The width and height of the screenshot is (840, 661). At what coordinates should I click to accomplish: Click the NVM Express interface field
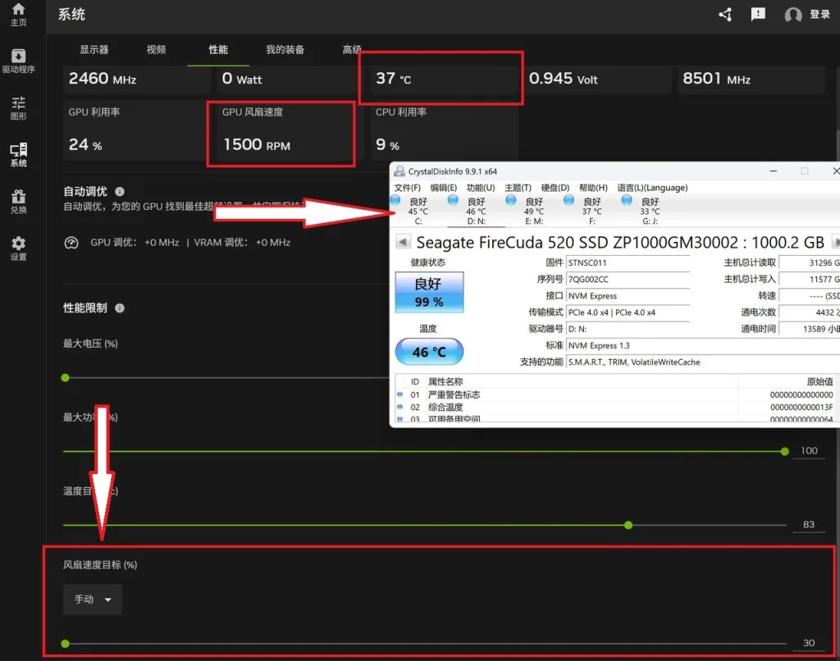tap(628, 296)
